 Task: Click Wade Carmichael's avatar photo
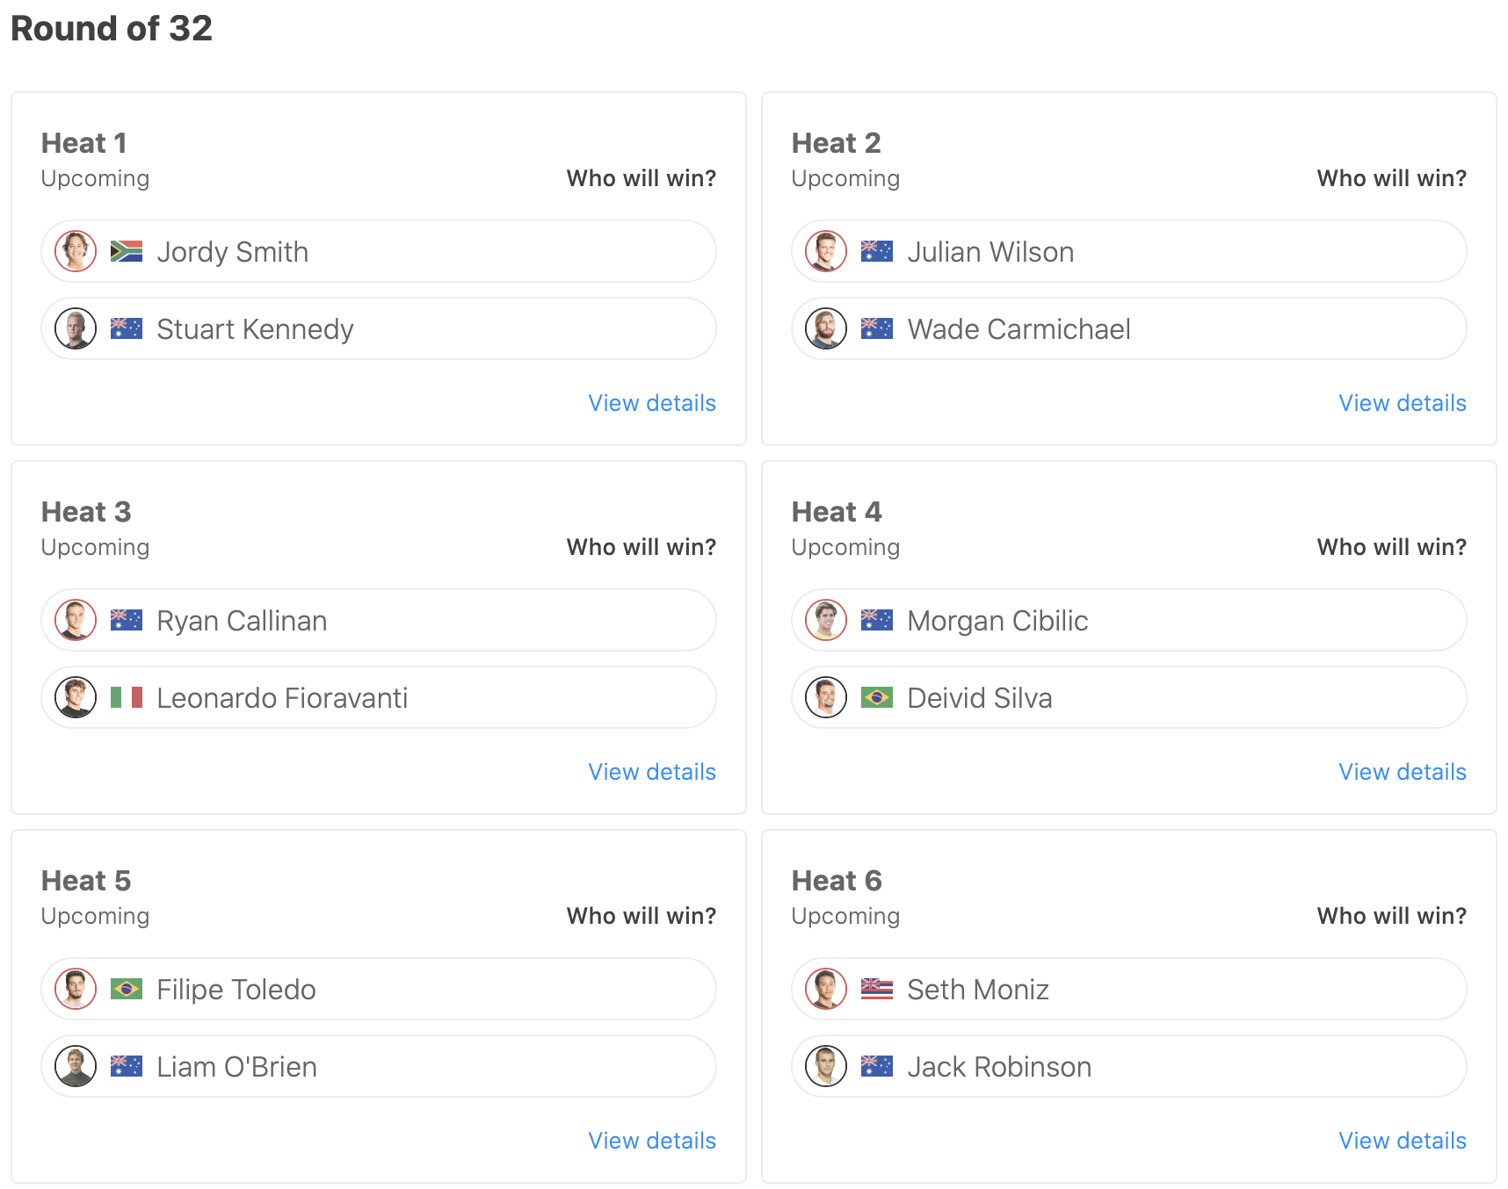coord(826,329)
